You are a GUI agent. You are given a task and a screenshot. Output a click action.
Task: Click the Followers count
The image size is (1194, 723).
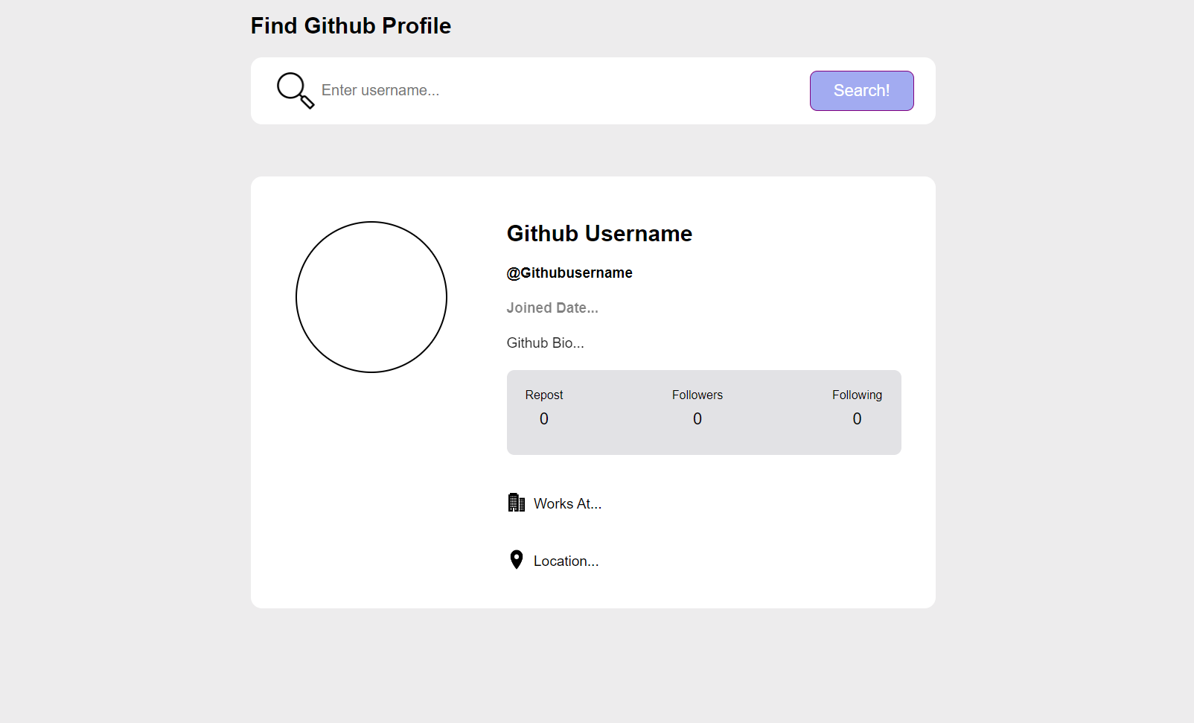coord(697,418)
